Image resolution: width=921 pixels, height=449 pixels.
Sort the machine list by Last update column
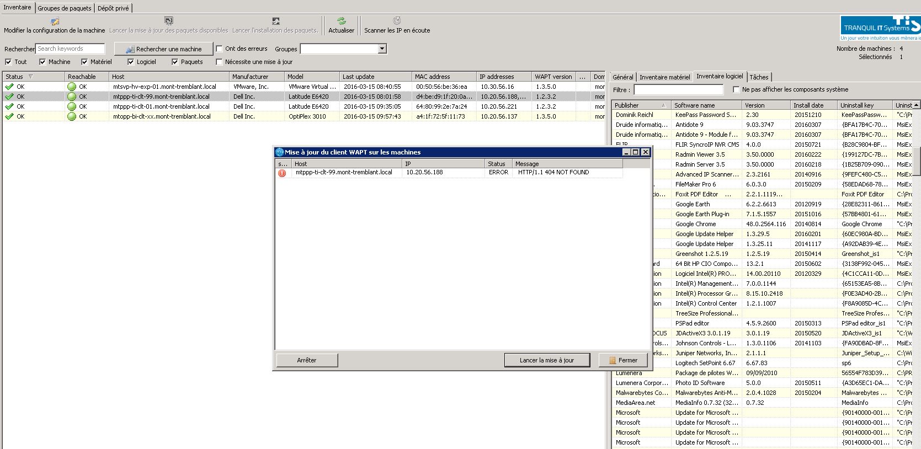point(376,77)
